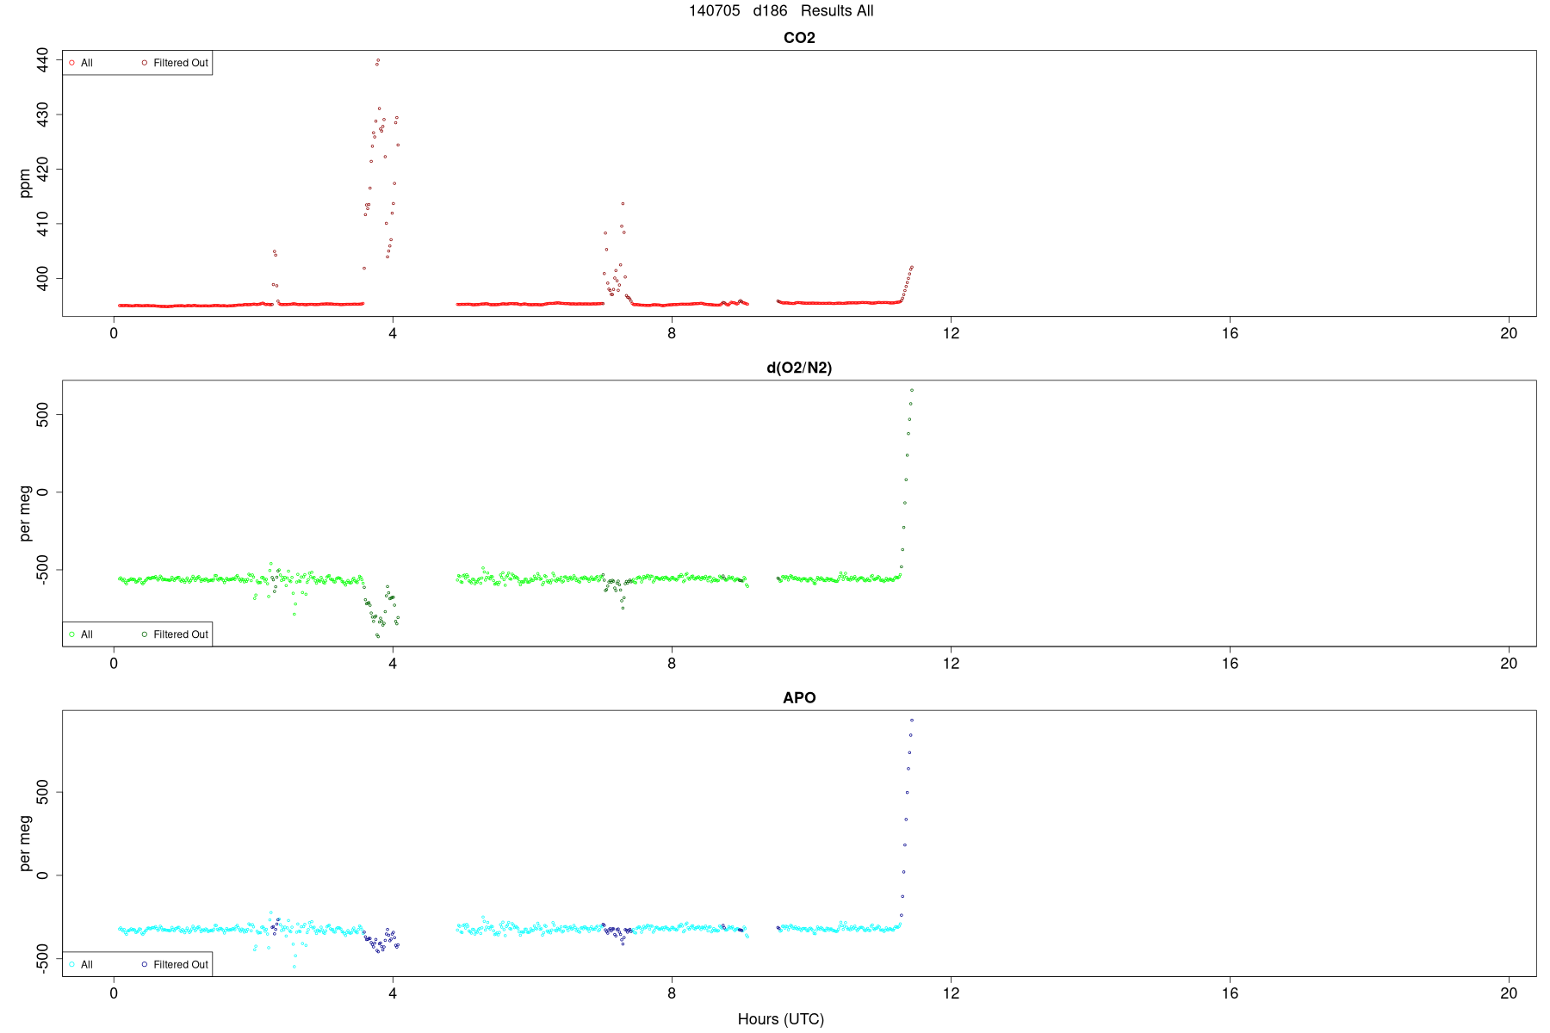The image size is (1550, 1033).
Task: Click x-axis tick "16" under d(O2/N2) panel
Action: 1230,664
